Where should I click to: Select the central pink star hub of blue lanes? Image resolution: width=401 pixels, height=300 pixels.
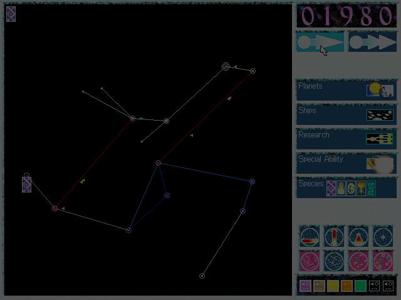(158, 162)
